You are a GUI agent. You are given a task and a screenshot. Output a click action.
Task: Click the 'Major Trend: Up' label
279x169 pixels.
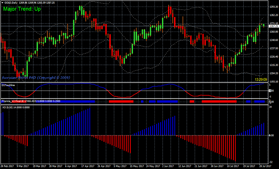pyautogui.click(x=22, y=9)
